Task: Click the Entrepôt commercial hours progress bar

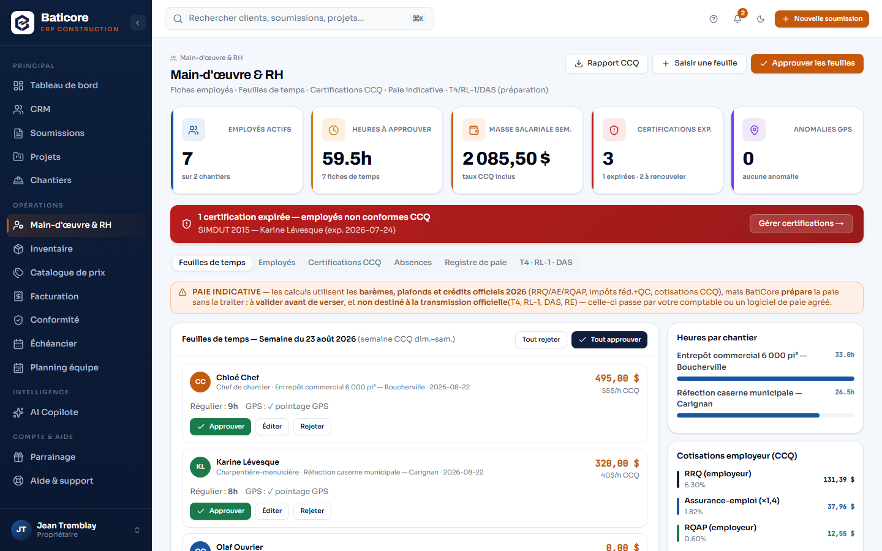Action: [766, 379]
